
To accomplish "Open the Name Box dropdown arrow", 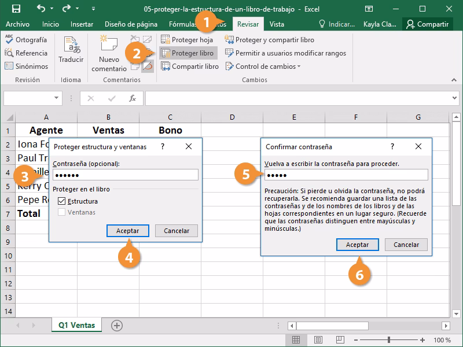I will [x=57, y=98].
